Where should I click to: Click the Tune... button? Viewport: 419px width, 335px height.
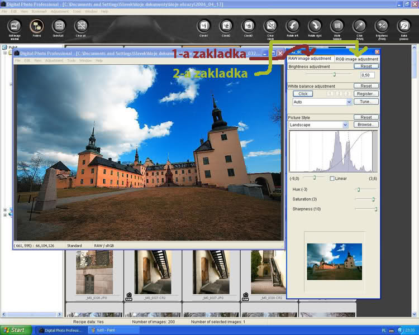click(x=366, y=102)
